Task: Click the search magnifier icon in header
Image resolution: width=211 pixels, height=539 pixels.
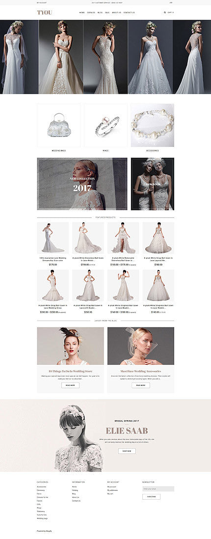Action: pyautogui.click(x=164, y=12)
